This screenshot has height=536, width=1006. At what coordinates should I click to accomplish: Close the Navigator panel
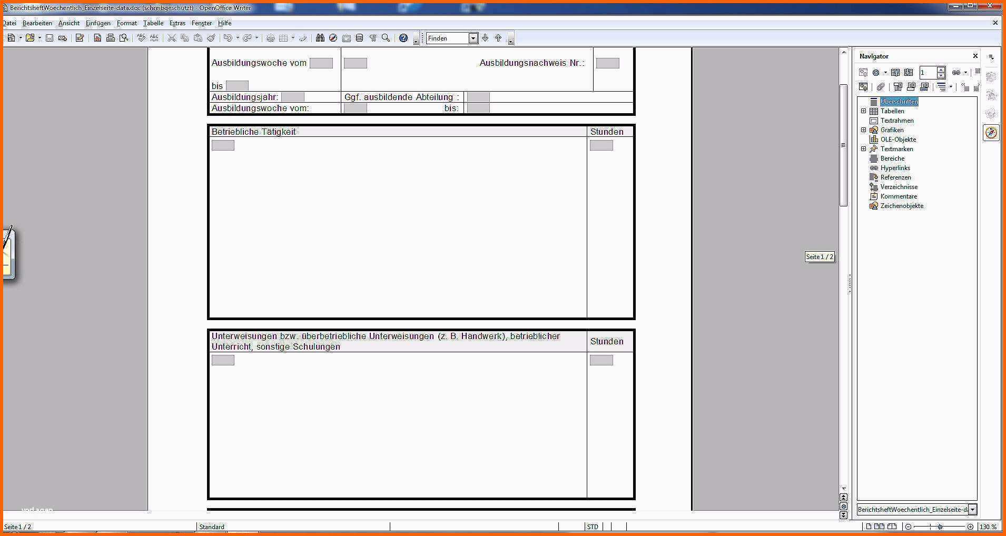975,56
